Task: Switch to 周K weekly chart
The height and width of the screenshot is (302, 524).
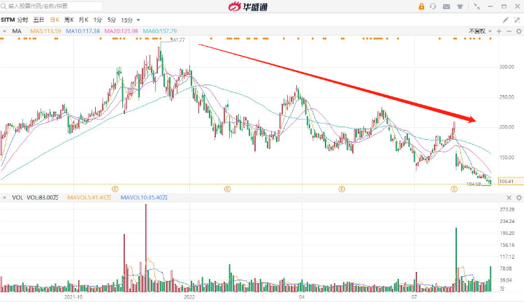Action: pyautogui.click(x=68, y=20)
